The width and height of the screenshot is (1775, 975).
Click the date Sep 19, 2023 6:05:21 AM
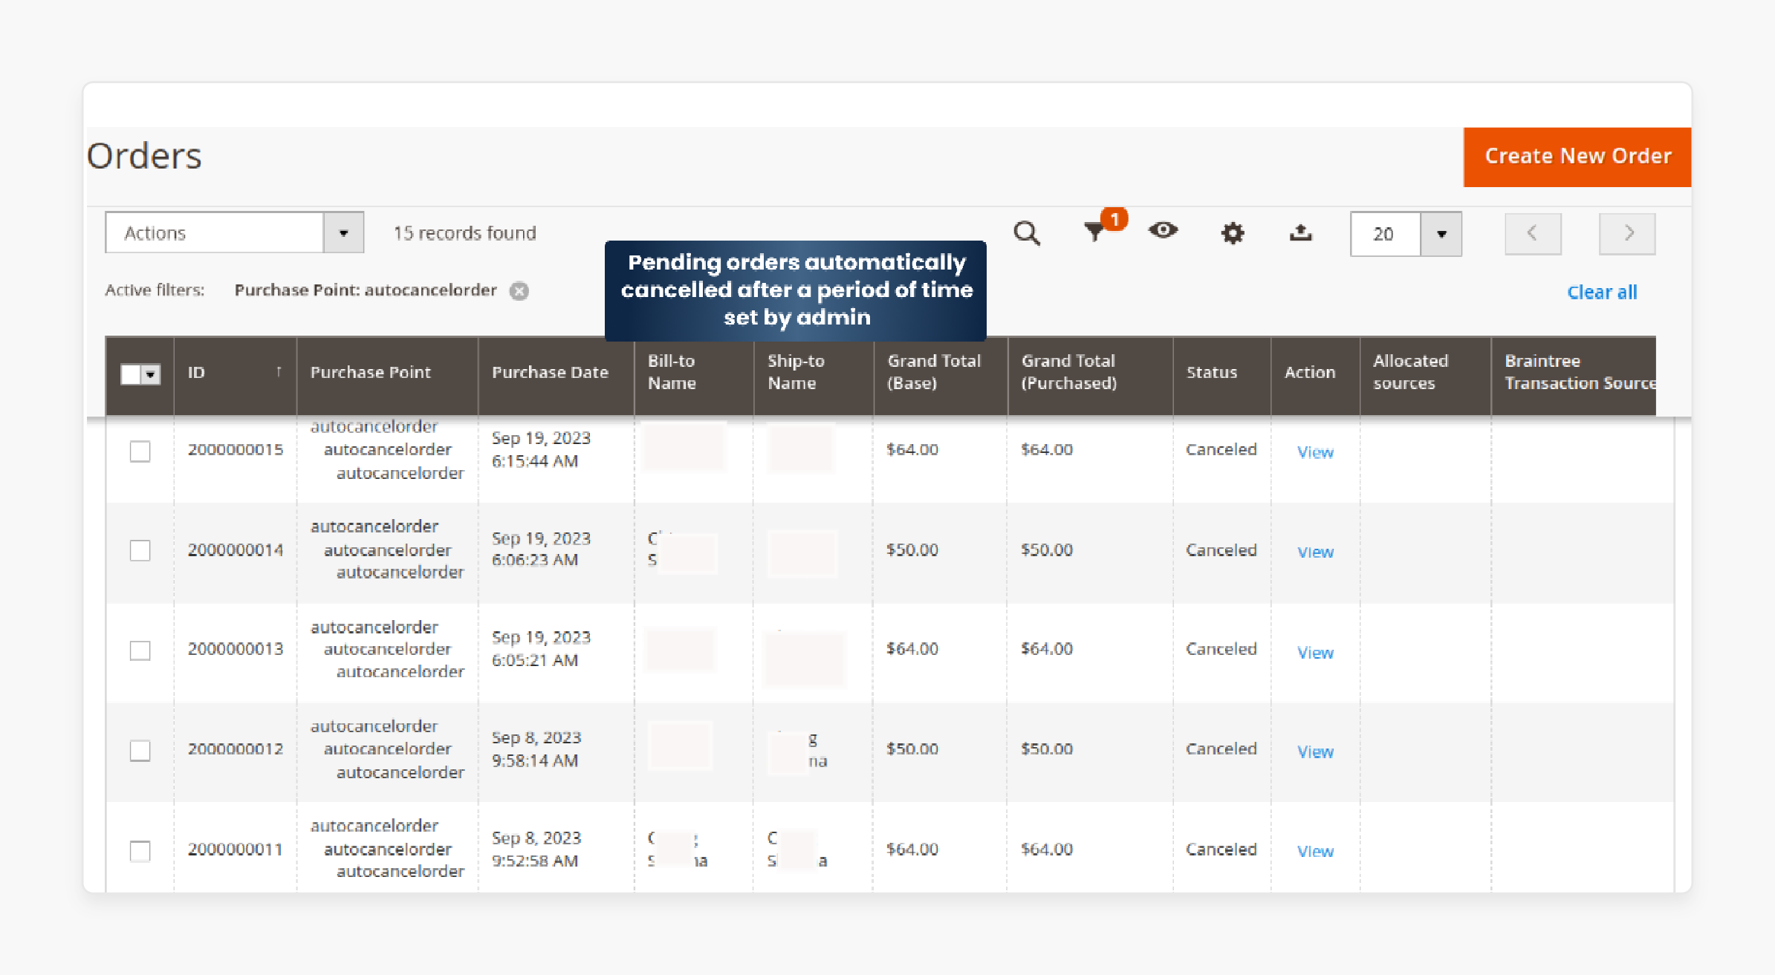point(541,648)
